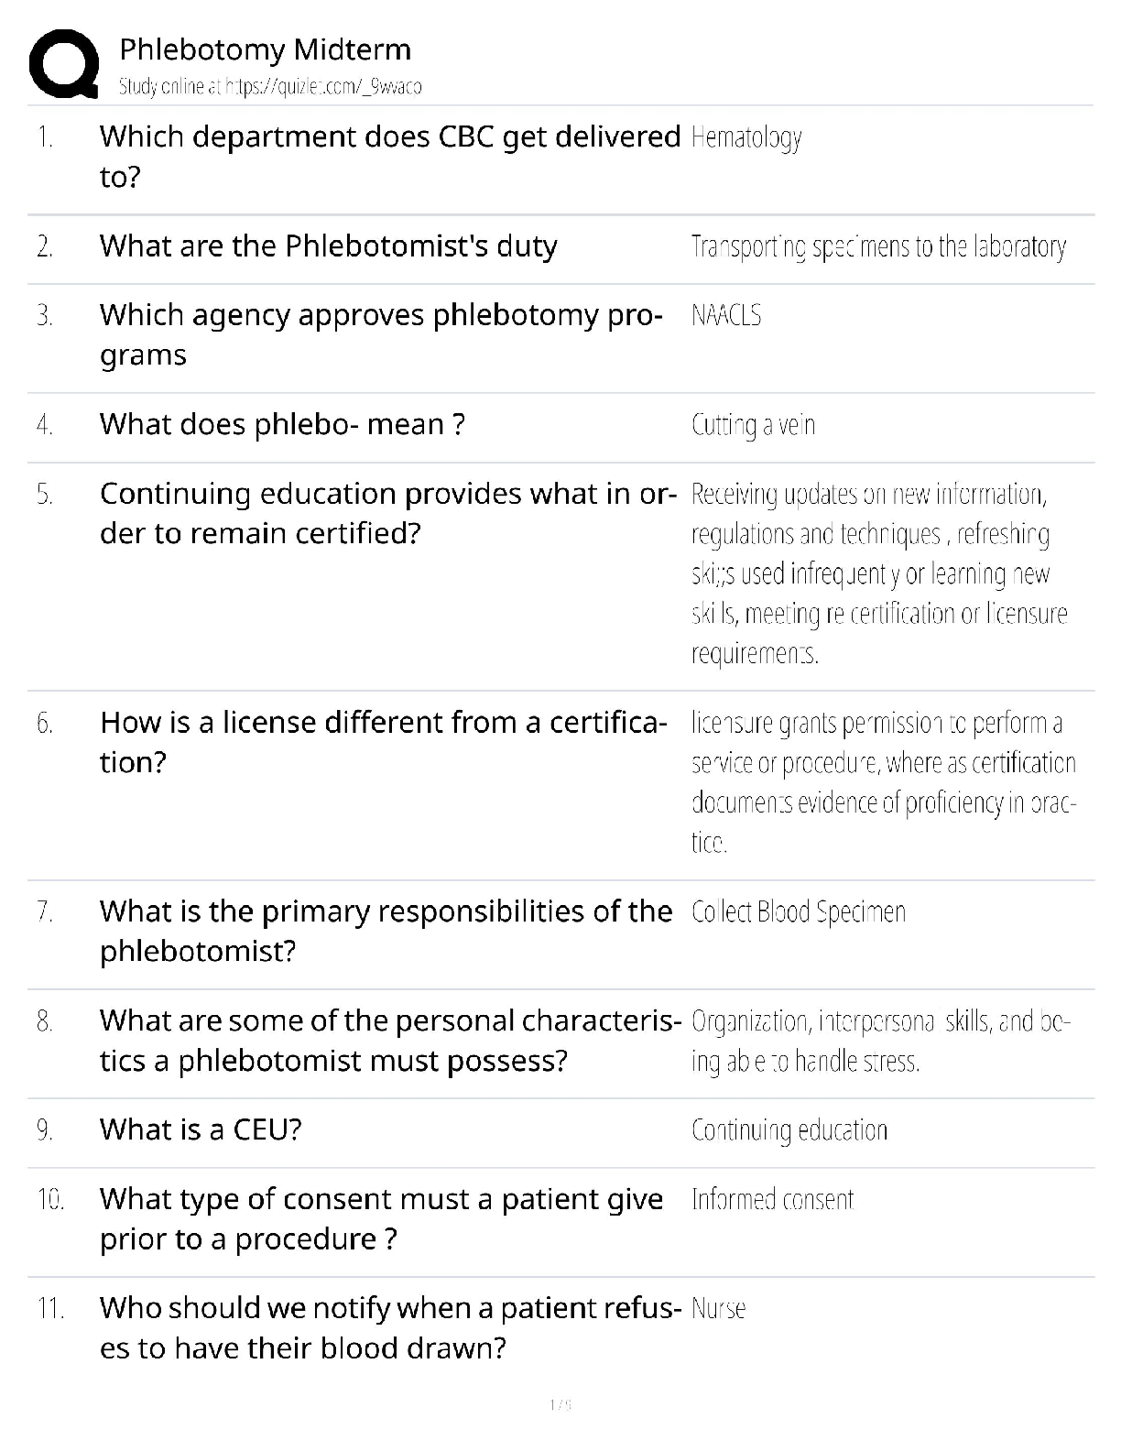Click the Quizlet Q logo icon

[x=64, y=63]
